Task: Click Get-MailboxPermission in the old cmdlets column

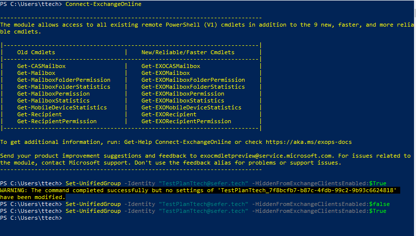Action: pyautogui.click(x=53, y=94)
